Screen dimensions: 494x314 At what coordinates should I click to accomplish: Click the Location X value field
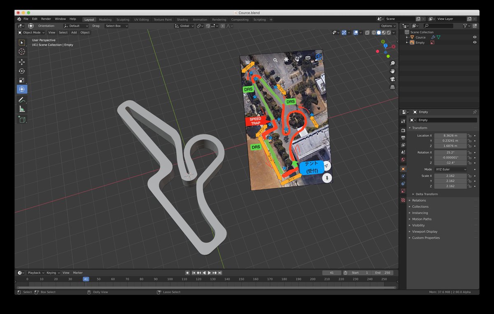point(450,136)
